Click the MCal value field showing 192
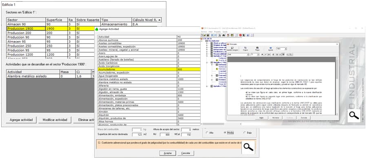 click(186, 134)
